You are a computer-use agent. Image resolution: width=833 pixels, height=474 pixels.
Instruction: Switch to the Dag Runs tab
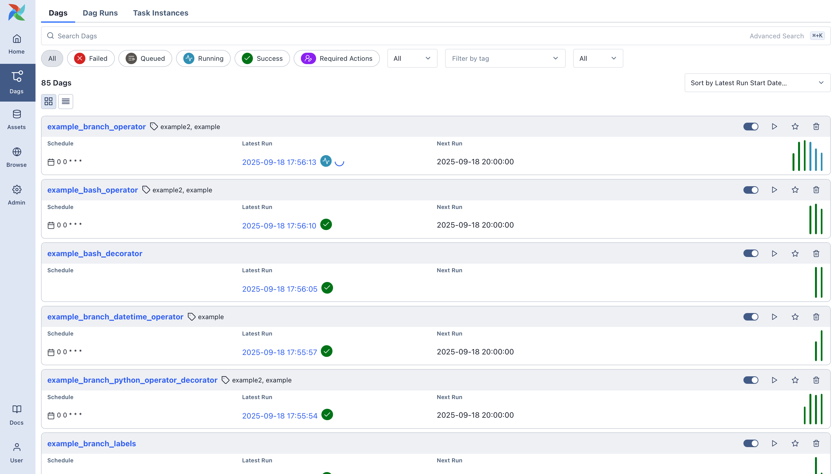(100, 13)
